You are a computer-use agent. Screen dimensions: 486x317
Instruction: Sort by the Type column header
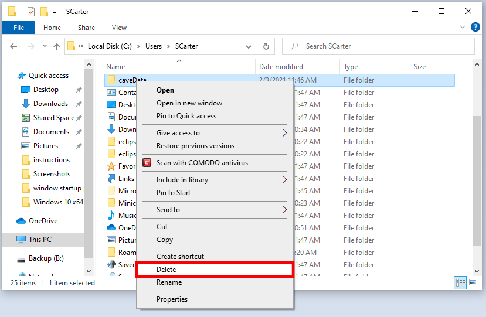point(351,67)
